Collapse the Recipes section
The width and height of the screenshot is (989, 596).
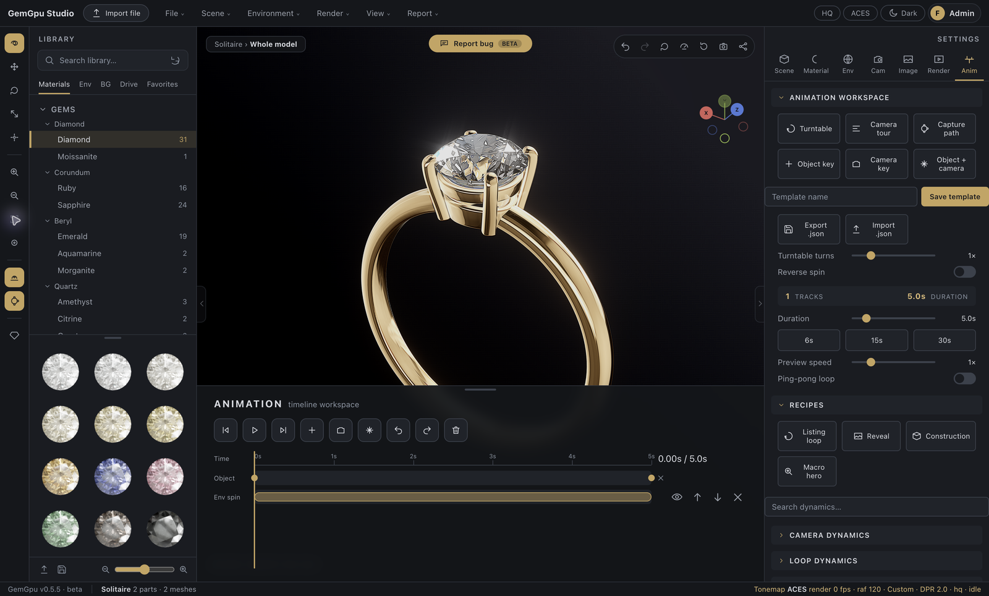pos(877,405)
